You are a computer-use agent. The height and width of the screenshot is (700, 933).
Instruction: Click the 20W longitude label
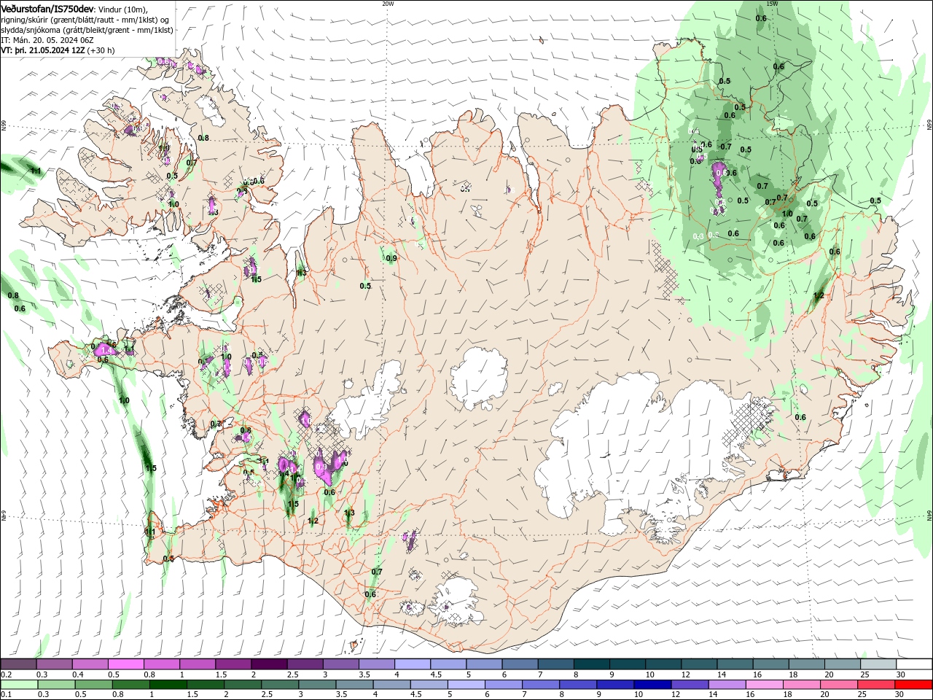point(388,3)
